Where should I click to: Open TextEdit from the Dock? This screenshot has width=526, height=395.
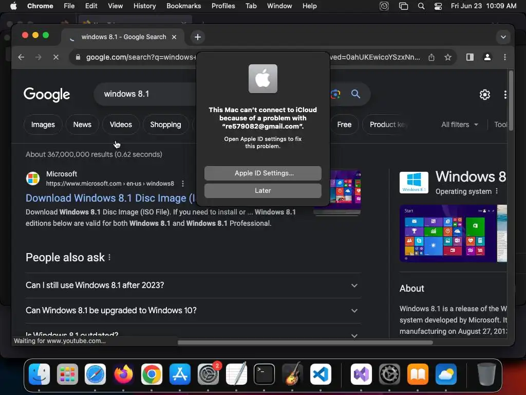coord(236,374)
